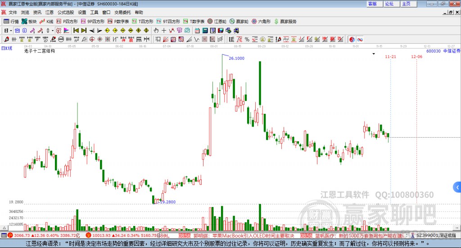Open the 工具 menu
The width and height of the screenshot is (461, 248).
point(94,12)
